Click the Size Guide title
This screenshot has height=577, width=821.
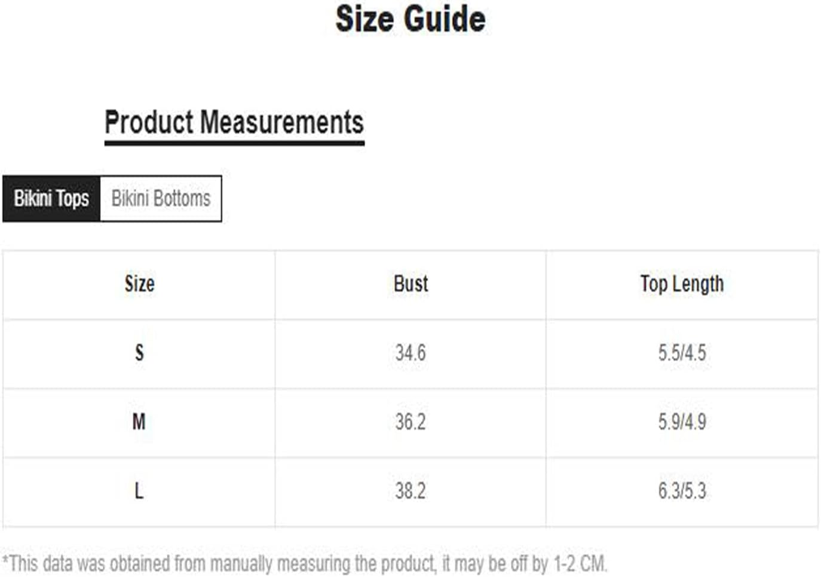point(411,19)
